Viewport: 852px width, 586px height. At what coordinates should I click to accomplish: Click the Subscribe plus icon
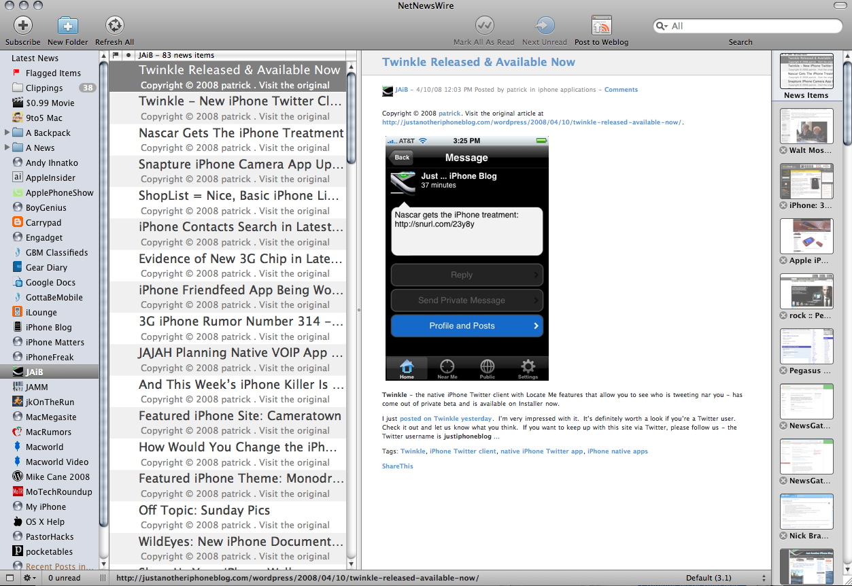(x=23, y=26)
